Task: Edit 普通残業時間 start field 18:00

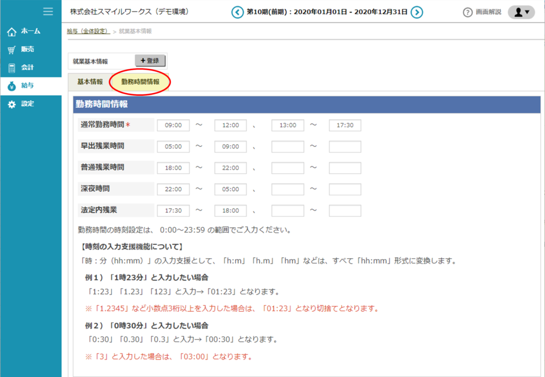Action: click(173, 168)
